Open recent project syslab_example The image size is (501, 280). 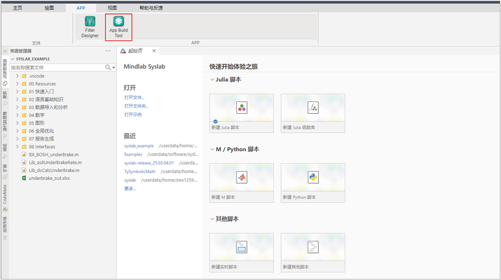[139, 146]
